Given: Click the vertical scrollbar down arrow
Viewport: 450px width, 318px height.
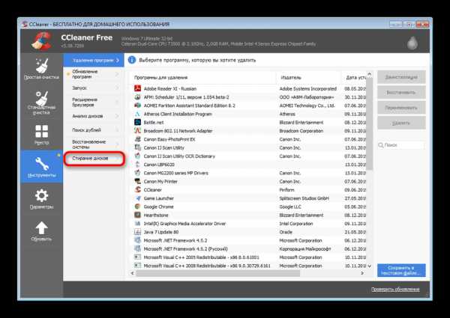Looking at the screenshot, I should click(x=369, y=266).
